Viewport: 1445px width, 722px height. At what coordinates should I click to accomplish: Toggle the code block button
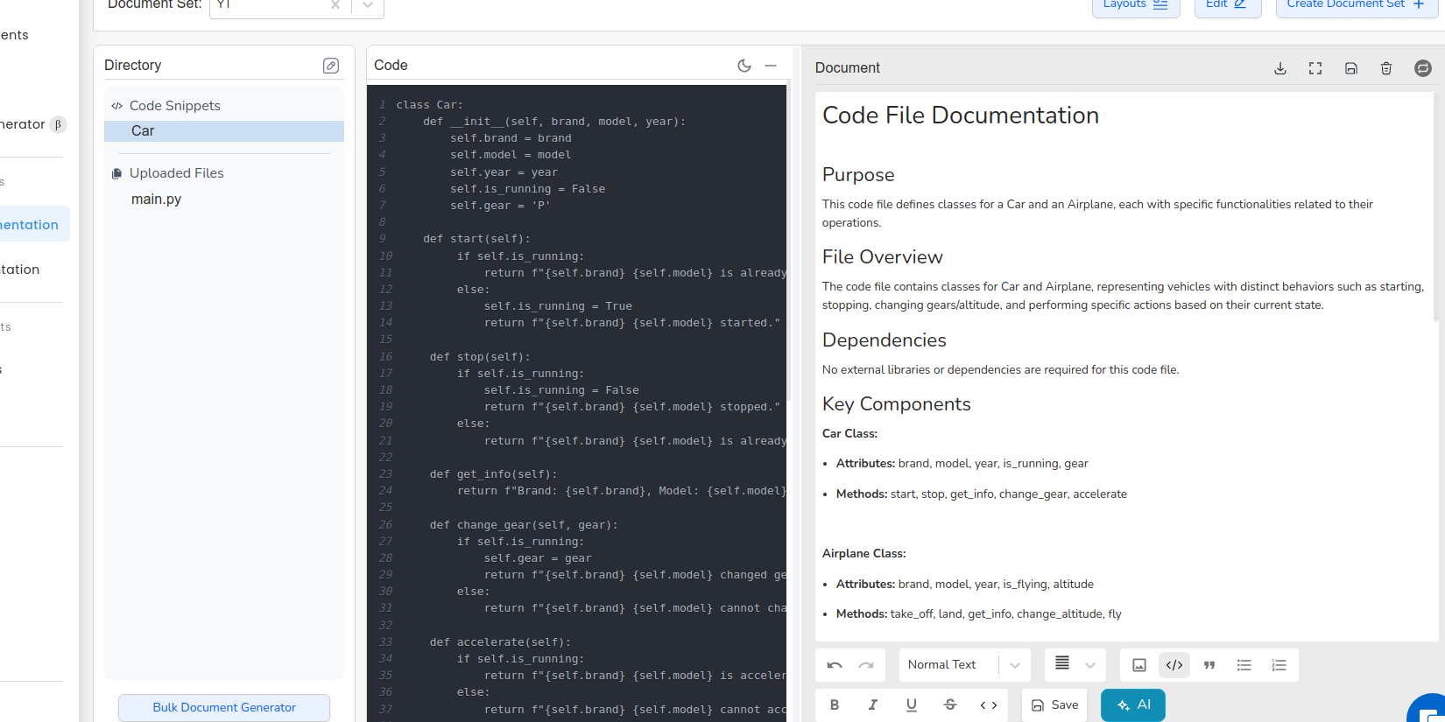[x=1174, y=665]
